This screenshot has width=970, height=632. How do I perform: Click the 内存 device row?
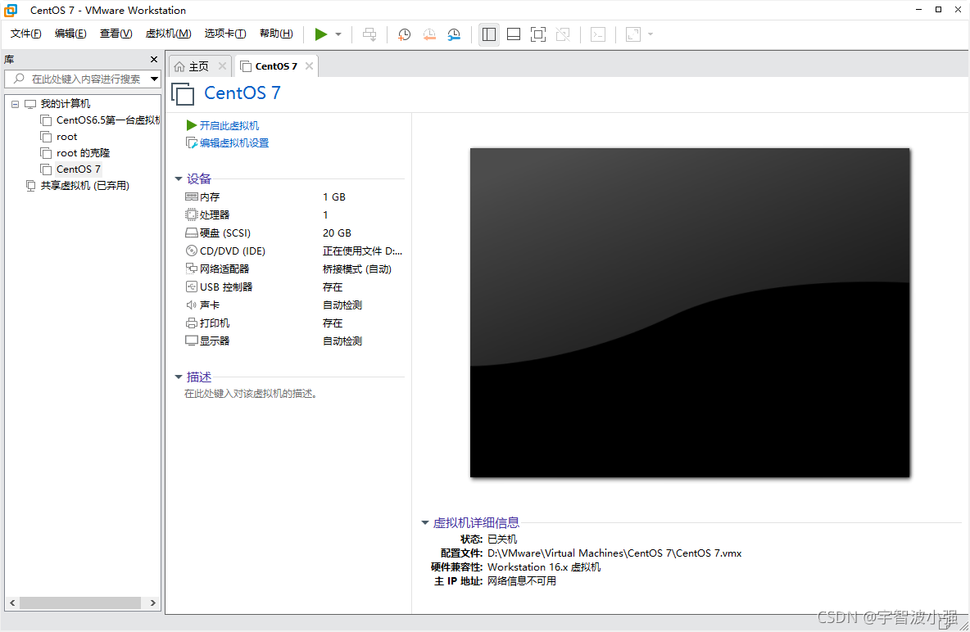pyautogui.click(x=294, y=196)
